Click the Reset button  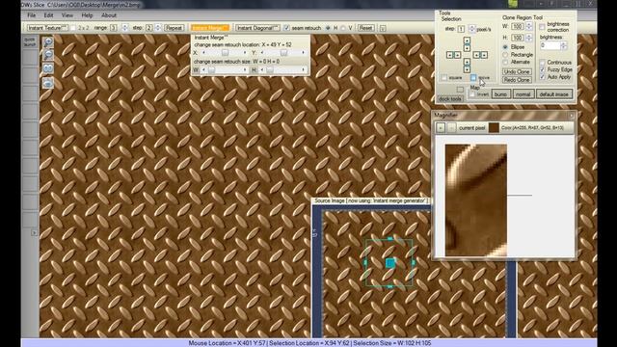coord(365,28)
